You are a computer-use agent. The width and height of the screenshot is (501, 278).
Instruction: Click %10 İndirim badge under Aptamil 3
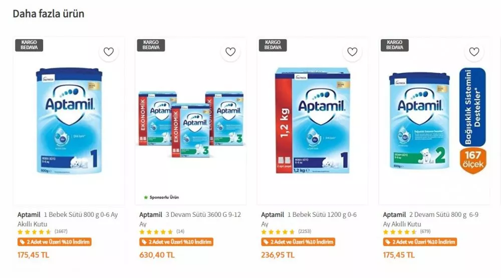click(176, 242)
